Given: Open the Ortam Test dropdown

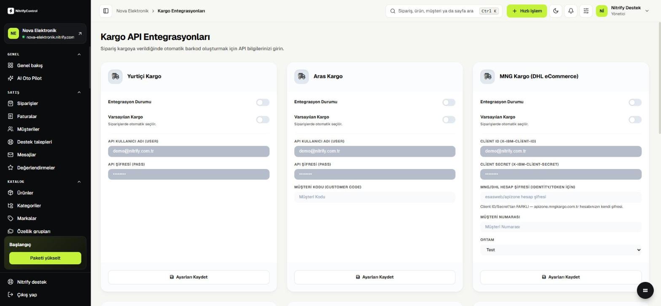Looking at the screenshot, I should click(561, 250).
